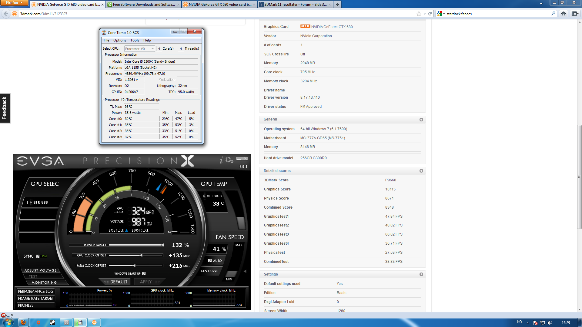Click the APPLY button
Viewport: 582px width, 327px height.
coord(146,282)
